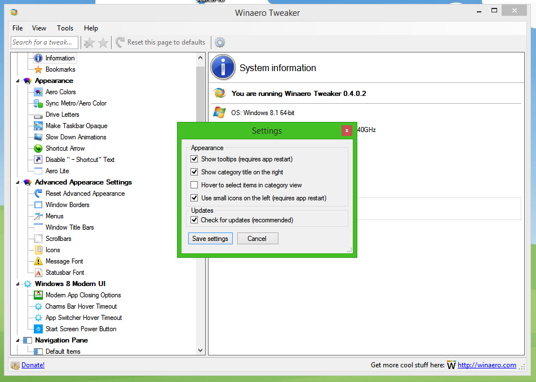Pick the Drive Letters icon

(x=38, y=115)
